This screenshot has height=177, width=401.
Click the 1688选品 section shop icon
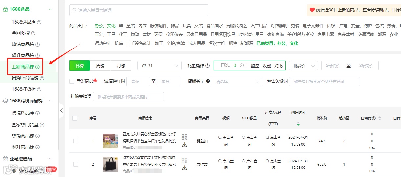tap(5, 10)
